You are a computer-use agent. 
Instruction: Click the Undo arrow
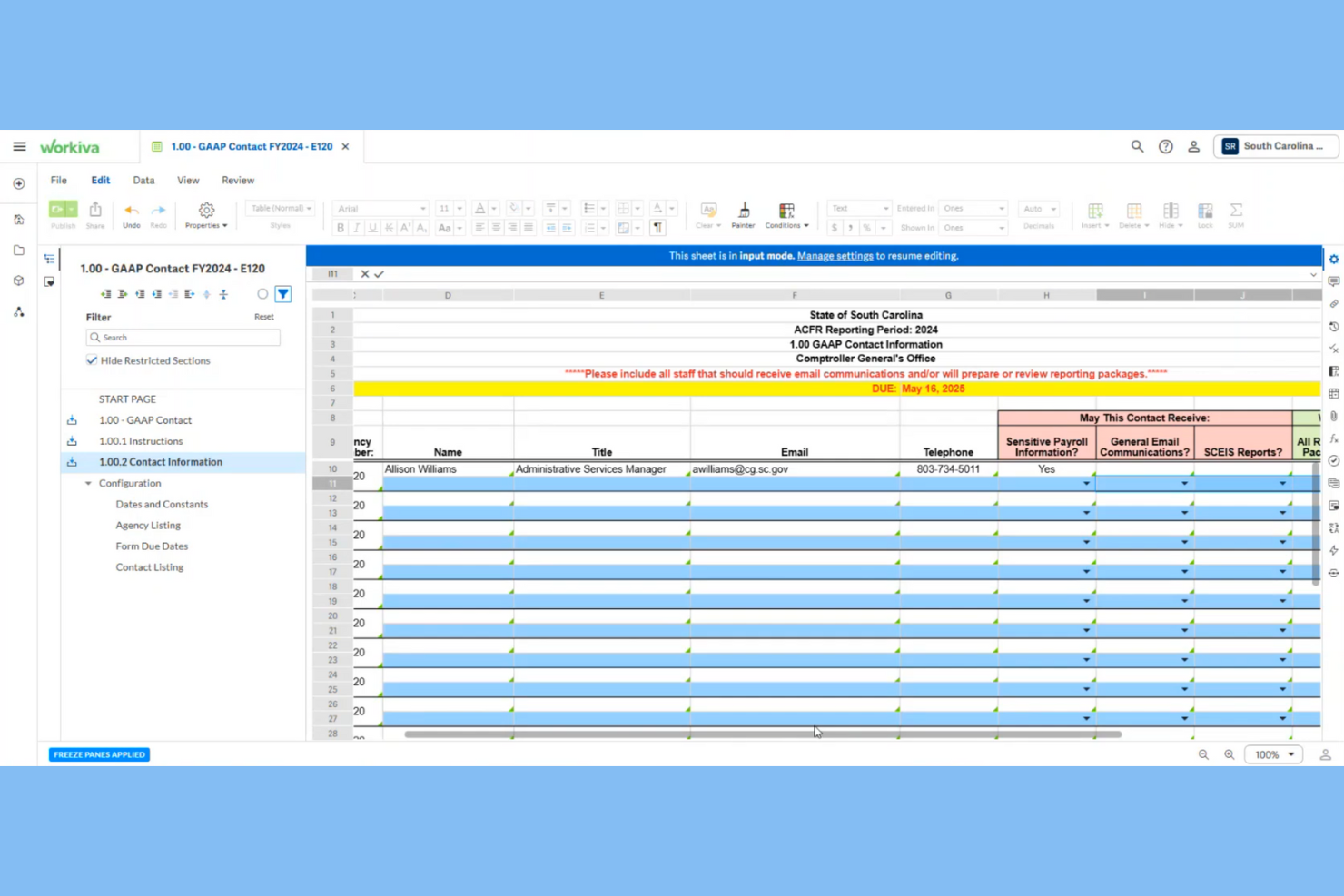pos(132,210)
